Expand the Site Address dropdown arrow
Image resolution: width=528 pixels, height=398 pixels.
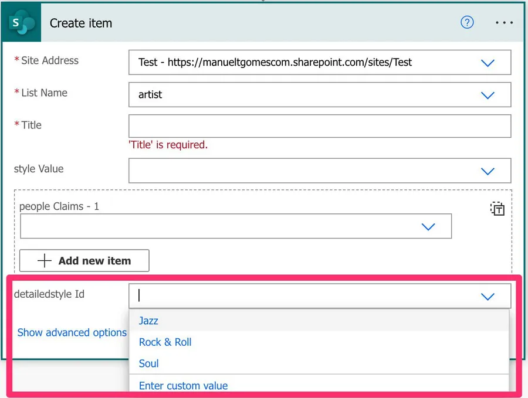(x=488, y=63)
